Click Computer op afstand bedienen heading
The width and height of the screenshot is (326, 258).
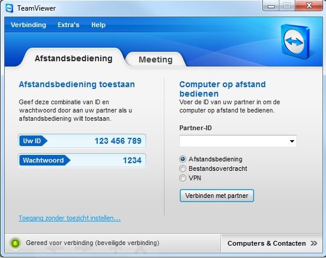[222, 89]
